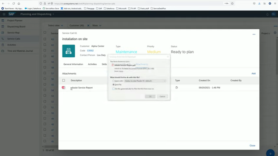Click Close at the dialog bottom
The width and height of the screenshot is (278, 156).
(252, 146)
